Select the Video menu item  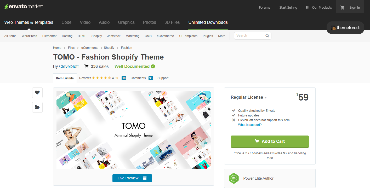click(x=85, y=22)
